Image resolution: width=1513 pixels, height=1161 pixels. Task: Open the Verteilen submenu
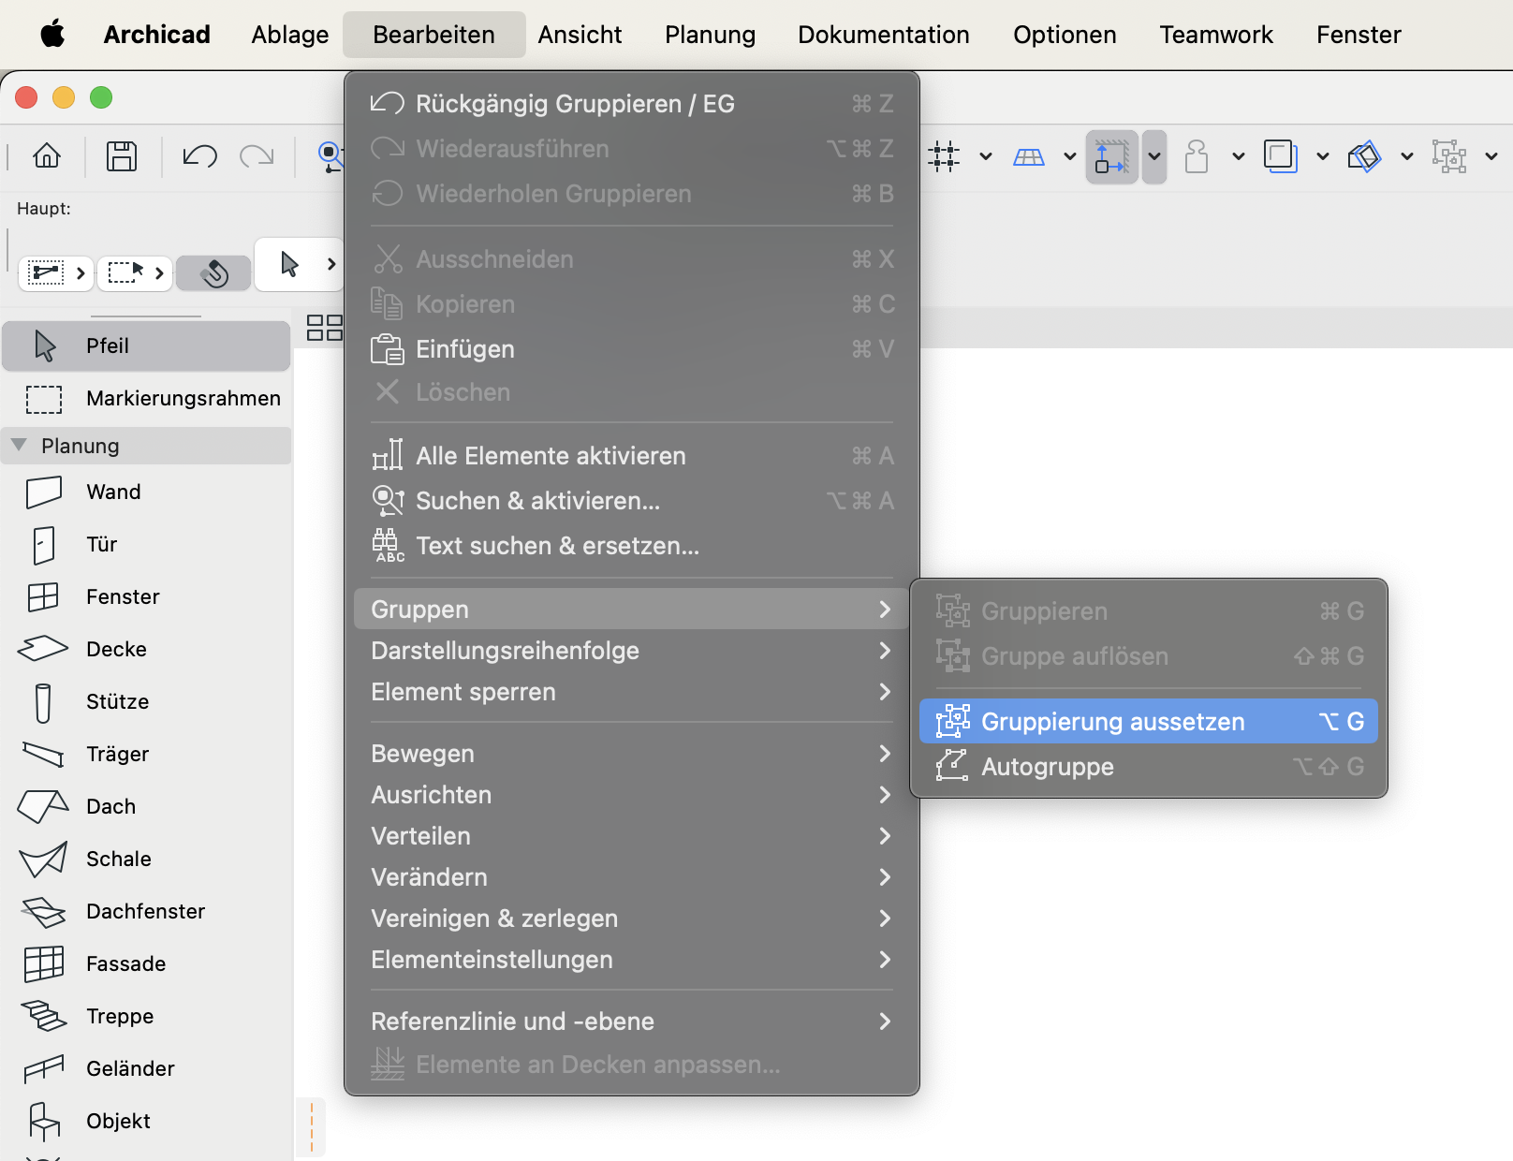coord(631,836)
